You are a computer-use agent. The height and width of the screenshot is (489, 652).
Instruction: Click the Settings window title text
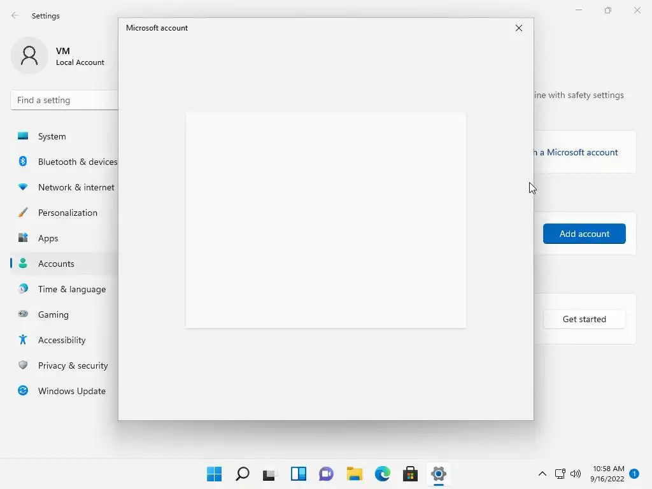(46, 16)
